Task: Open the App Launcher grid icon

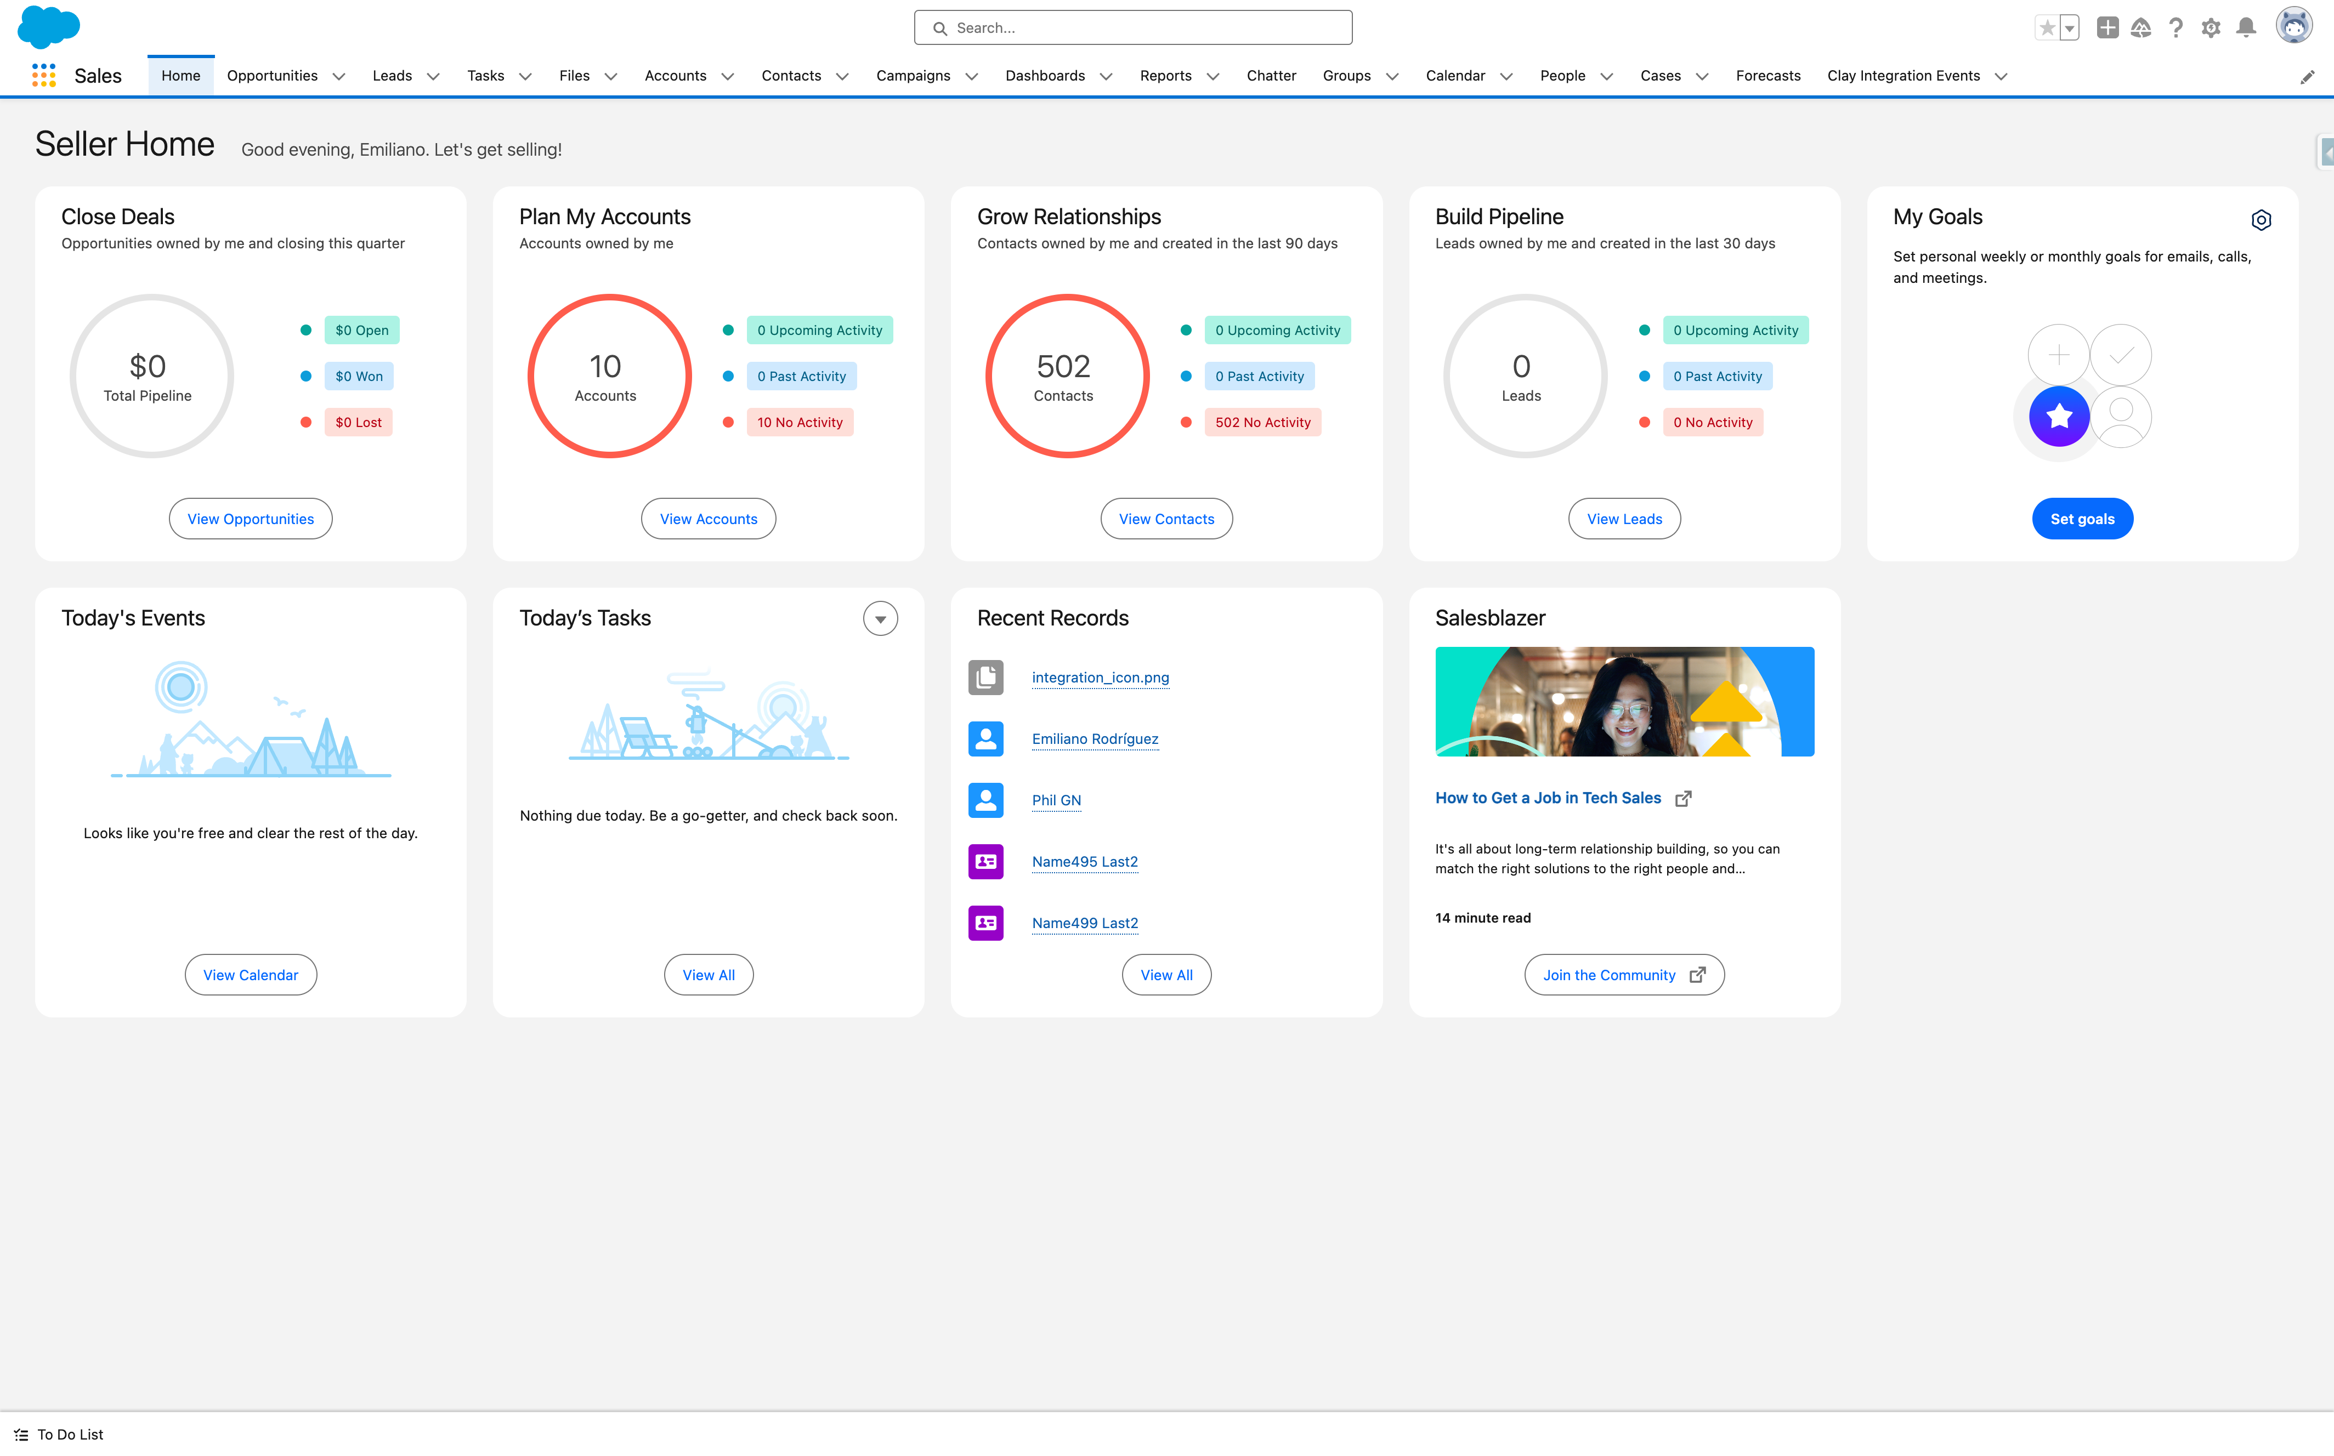Action: (x=43, y=75)
